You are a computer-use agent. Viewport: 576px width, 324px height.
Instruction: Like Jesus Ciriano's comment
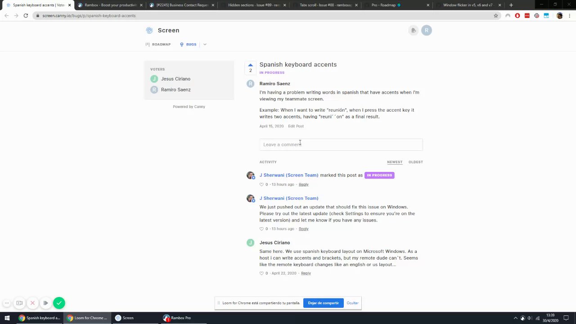261,274
